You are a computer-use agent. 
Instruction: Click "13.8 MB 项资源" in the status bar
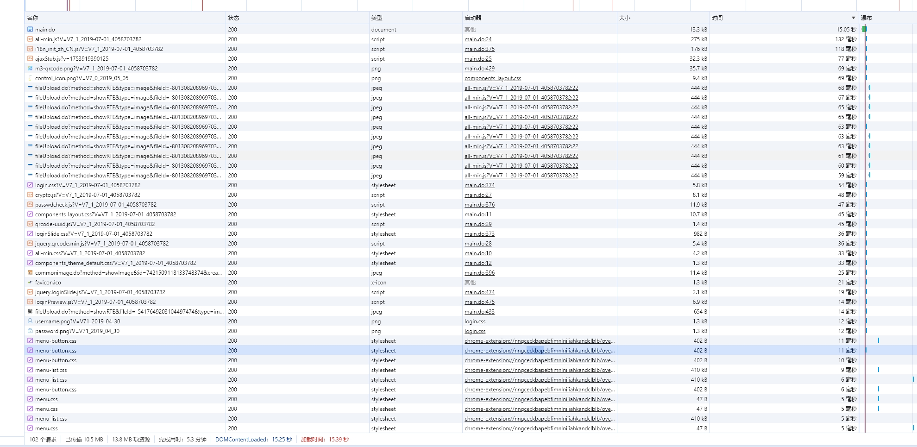coord(131,440)
